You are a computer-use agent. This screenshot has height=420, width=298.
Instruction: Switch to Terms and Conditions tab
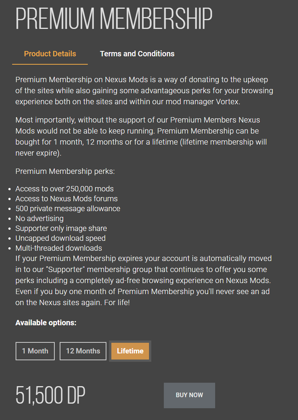(137, 54)
